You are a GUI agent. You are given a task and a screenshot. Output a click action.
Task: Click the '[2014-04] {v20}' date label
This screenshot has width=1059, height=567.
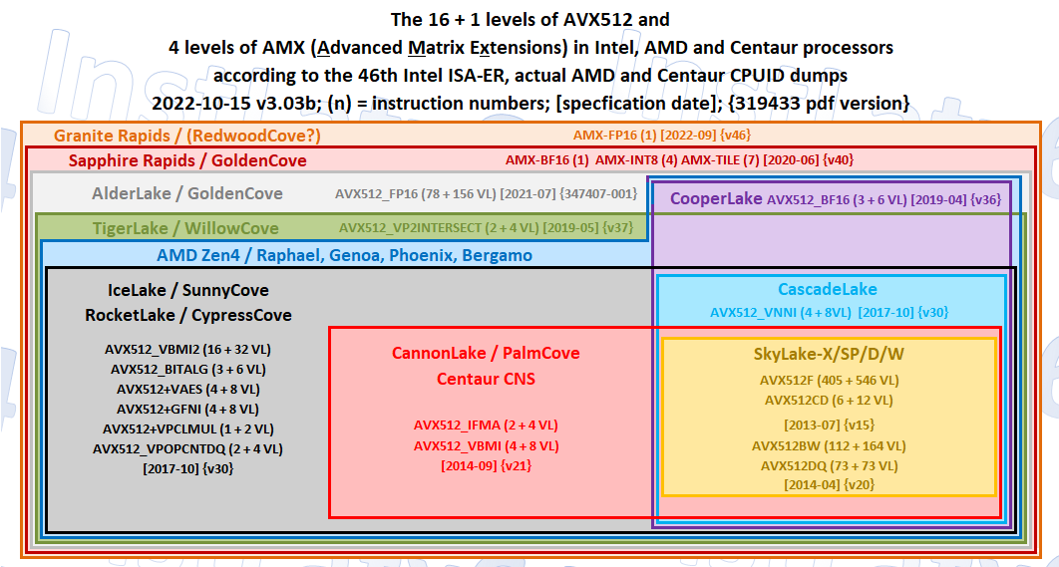point(830,484)
